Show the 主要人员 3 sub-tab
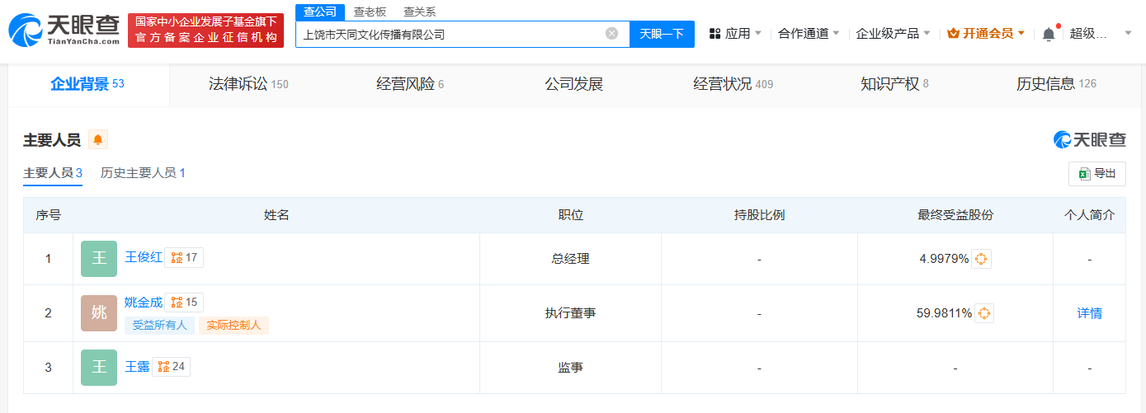This screenshot has width=1146, height=413. pyautogui.click(x=53, y=173)
